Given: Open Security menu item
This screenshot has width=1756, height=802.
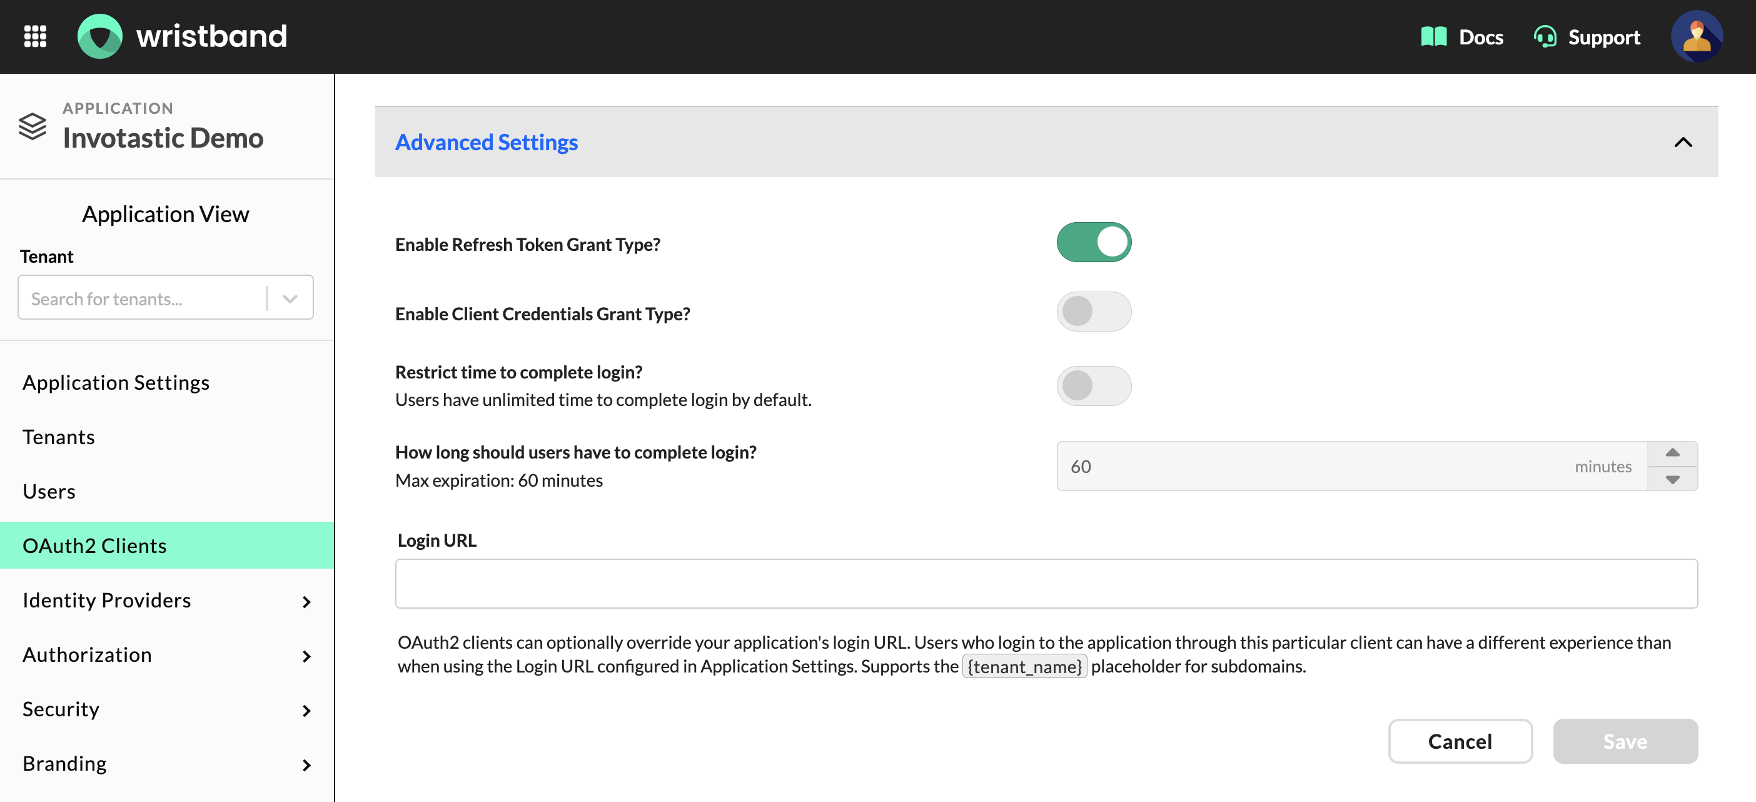Looking at the screenshot, I should pos(61,709).
